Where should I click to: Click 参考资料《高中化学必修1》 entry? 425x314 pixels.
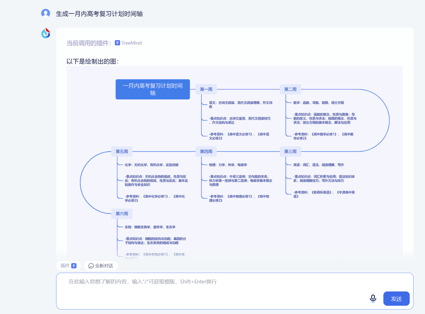(155, 198)
